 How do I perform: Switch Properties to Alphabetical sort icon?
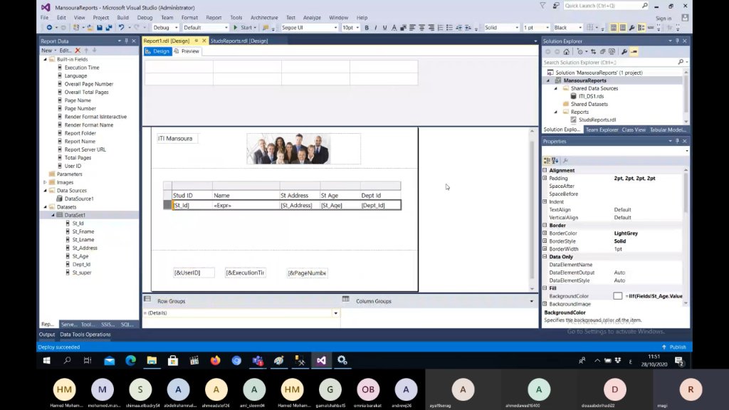click(555, 160)
